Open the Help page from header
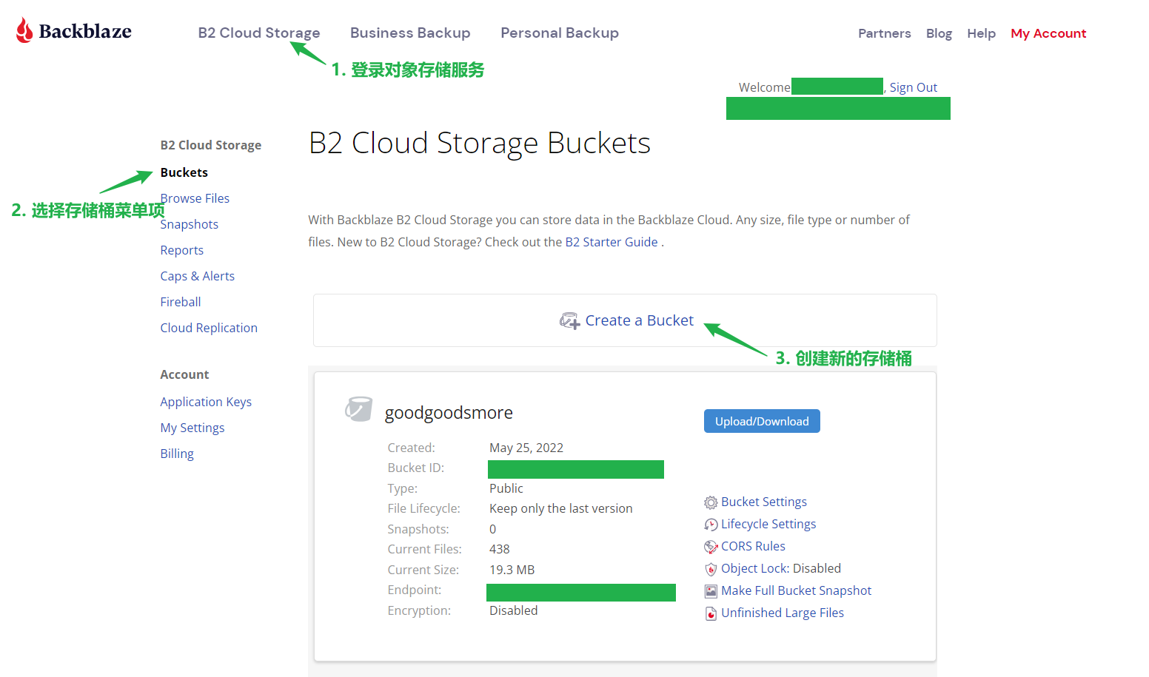The width and height of the screenshot is (1149, 677). (x=981, y=33)
